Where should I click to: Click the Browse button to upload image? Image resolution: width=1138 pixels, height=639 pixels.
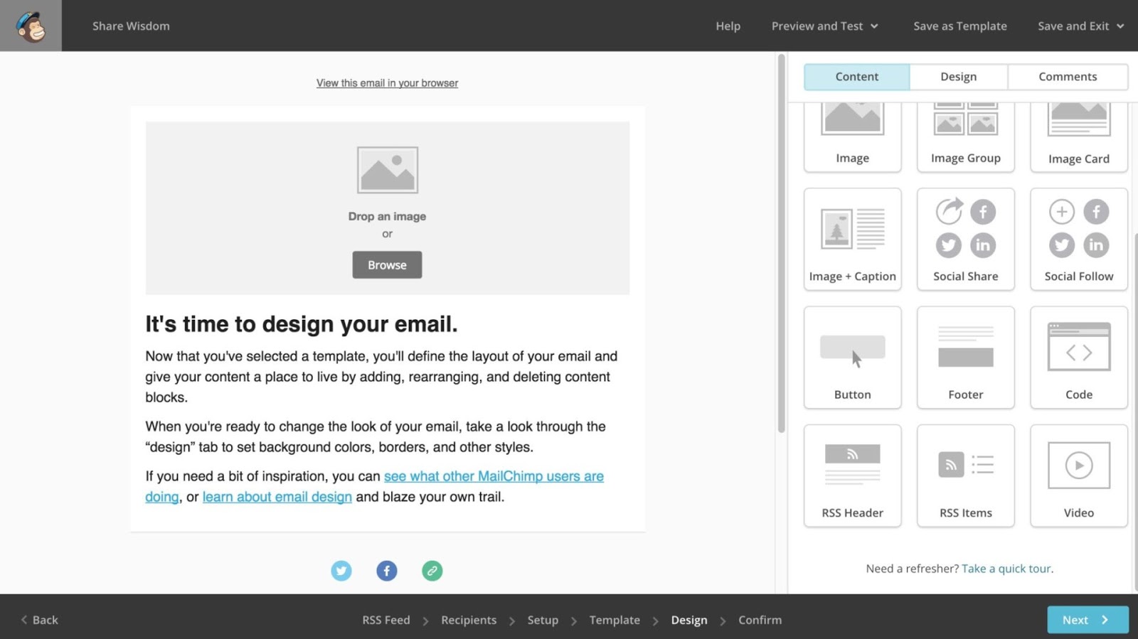click(x=387, y=265)
